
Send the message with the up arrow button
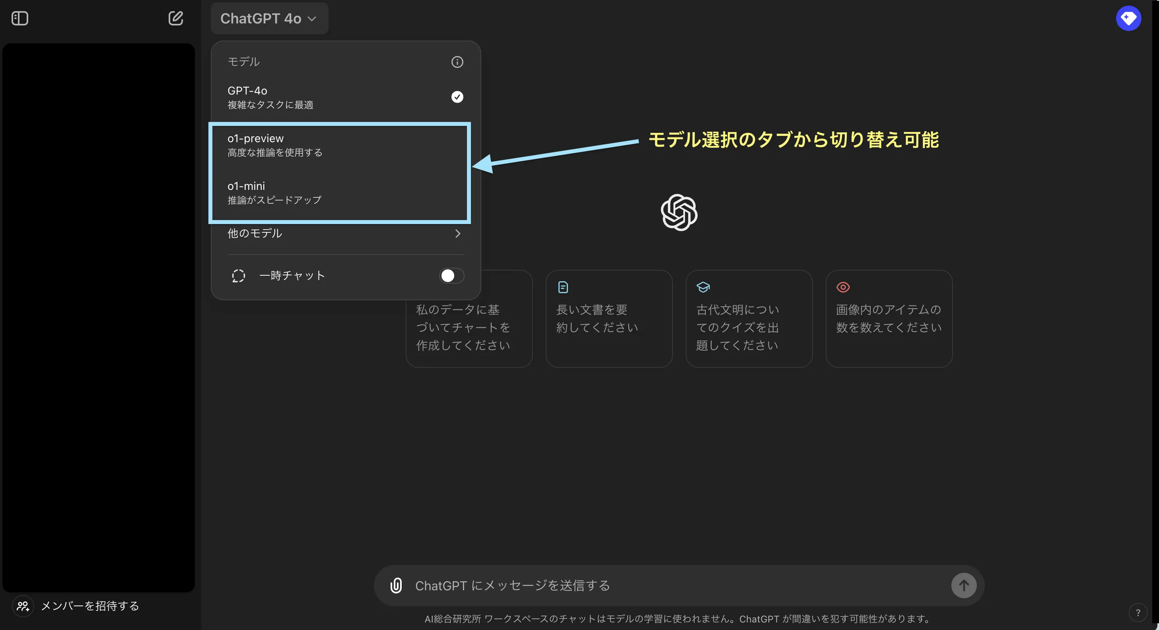[x=964, y=586]
